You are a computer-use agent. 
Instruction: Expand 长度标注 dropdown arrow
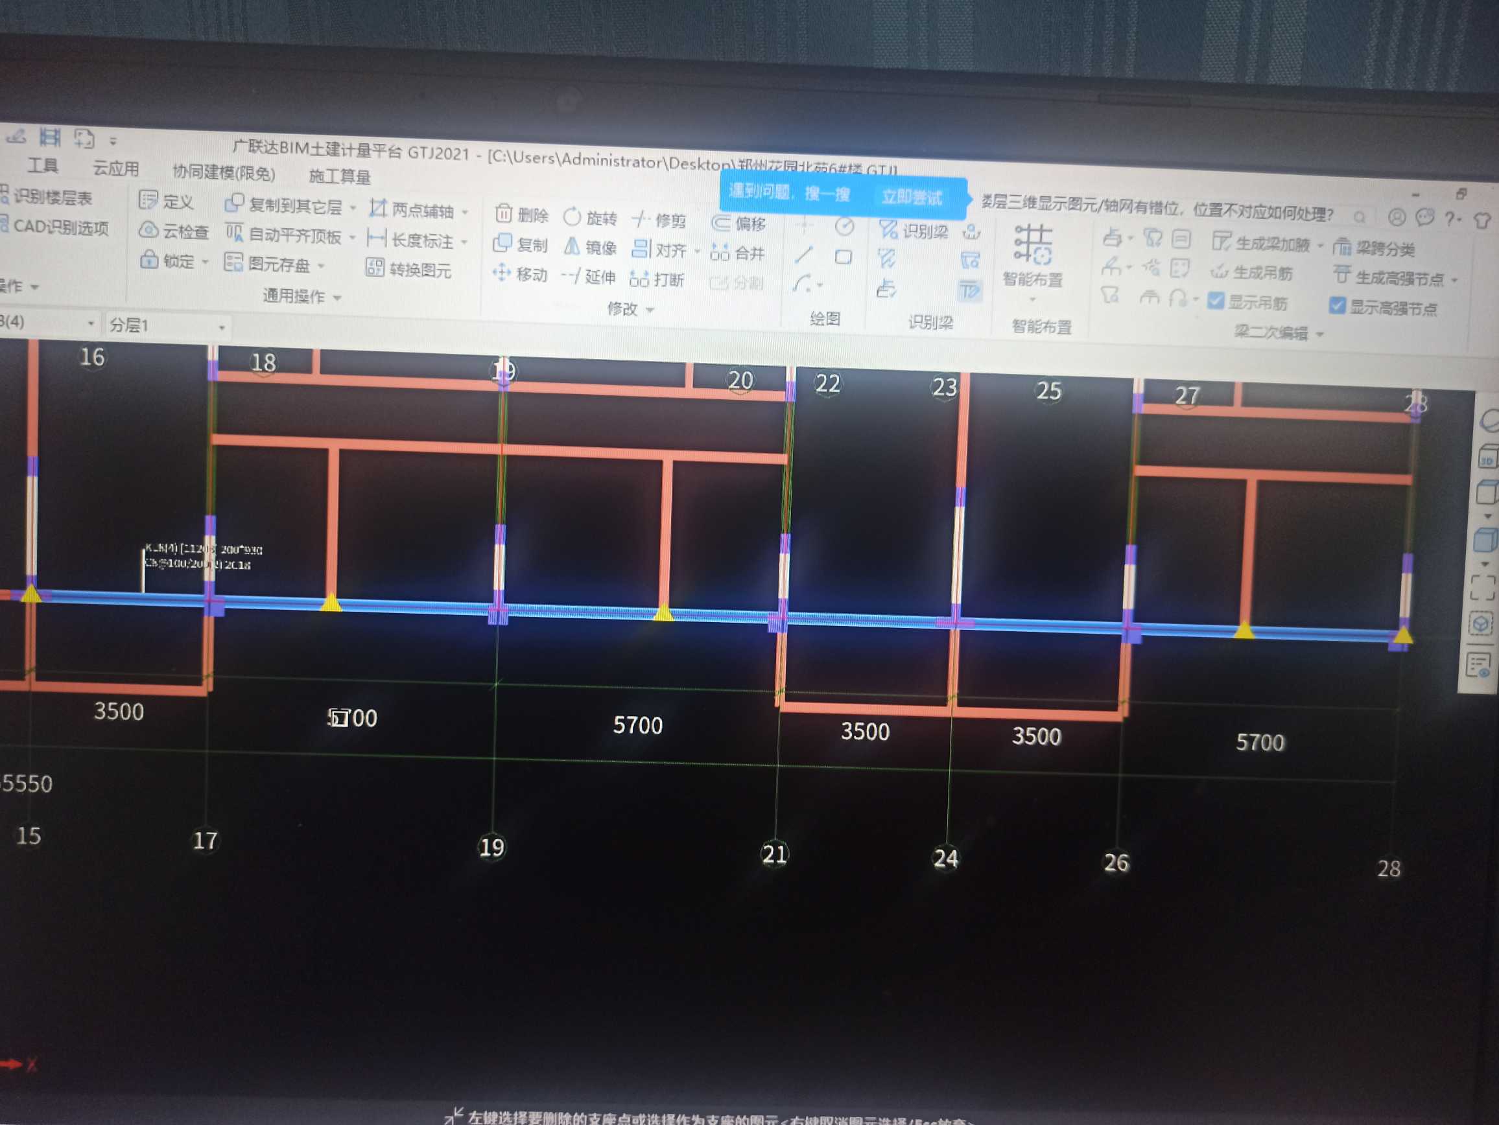[464, 242]
